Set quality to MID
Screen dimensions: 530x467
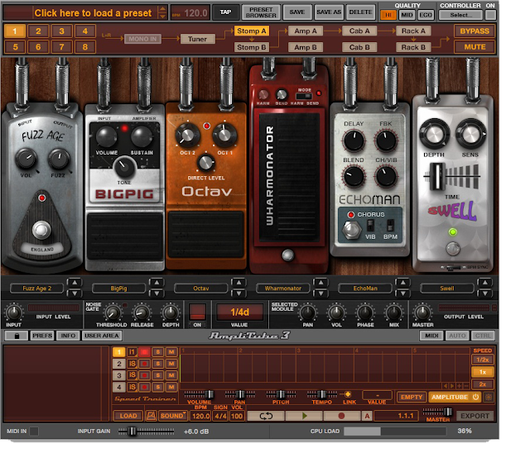pyautogui.click(x=407, y=15)
